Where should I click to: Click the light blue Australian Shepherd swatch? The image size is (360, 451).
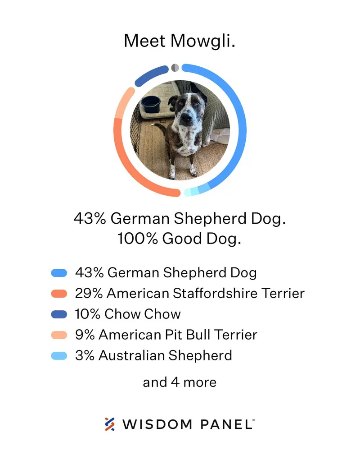[59, 356]
